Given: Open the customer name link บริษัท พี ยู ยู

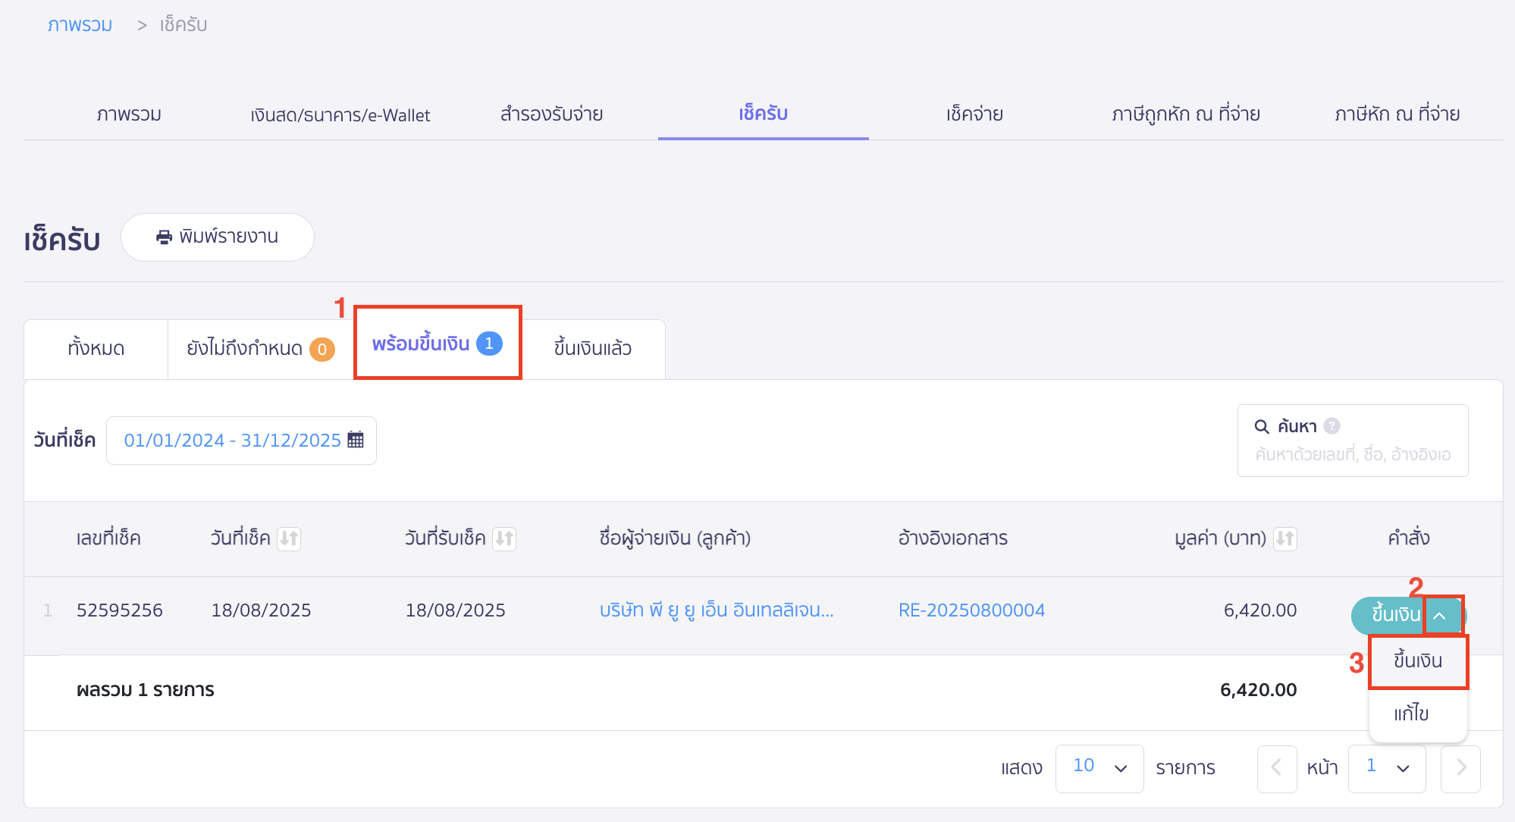Looking at the screenshot, I should 716,610.
